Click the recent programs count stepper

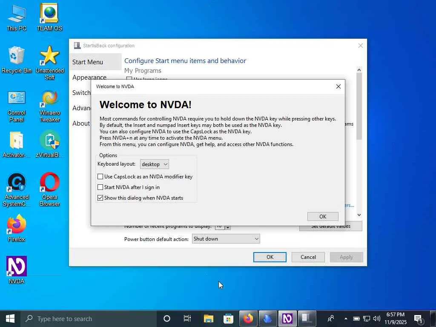228,227
